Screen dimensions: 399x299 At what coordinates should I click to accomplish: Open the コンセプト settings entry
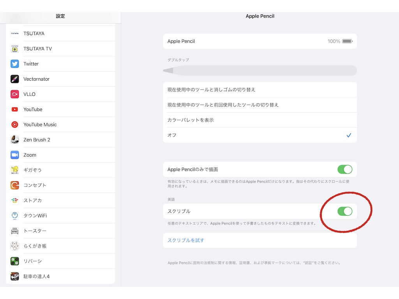(62, 185)
